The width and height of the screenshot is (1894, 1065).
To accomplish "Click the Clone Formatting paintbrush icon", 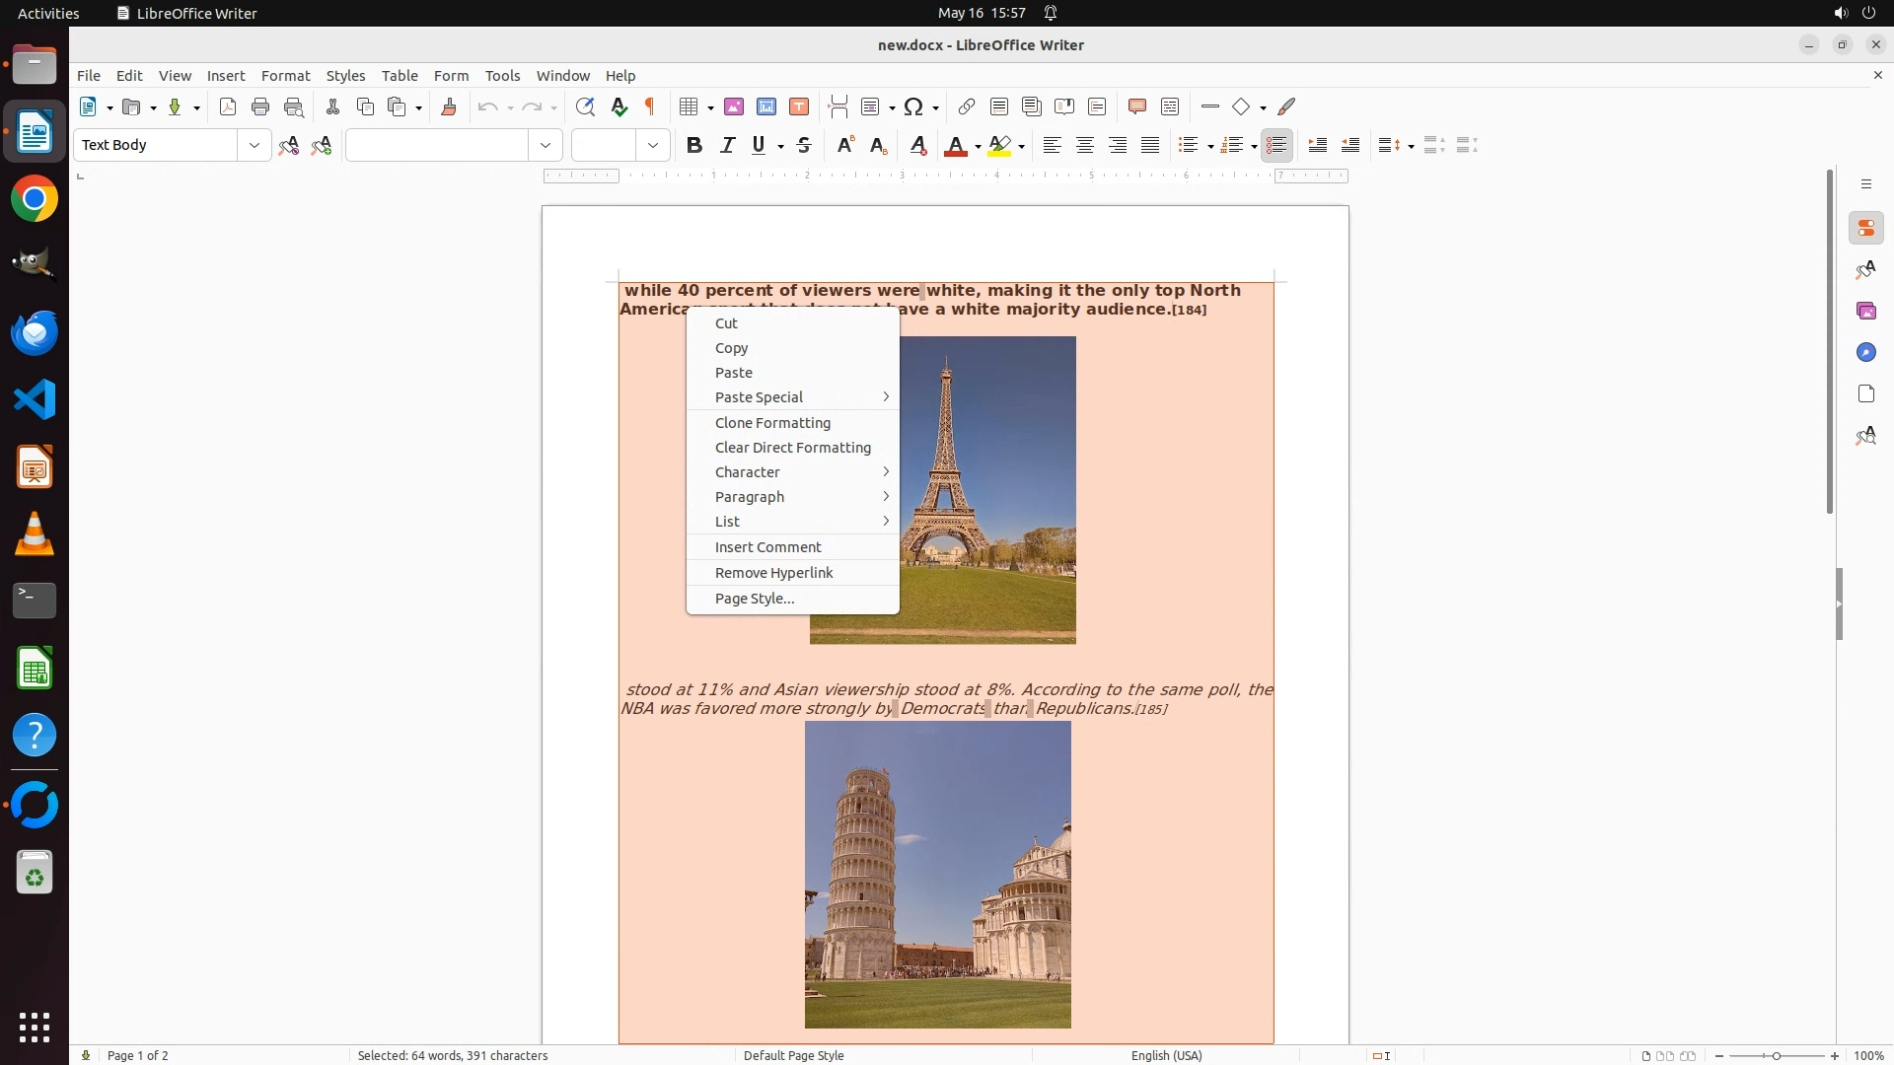I will [x=449, y=106].
